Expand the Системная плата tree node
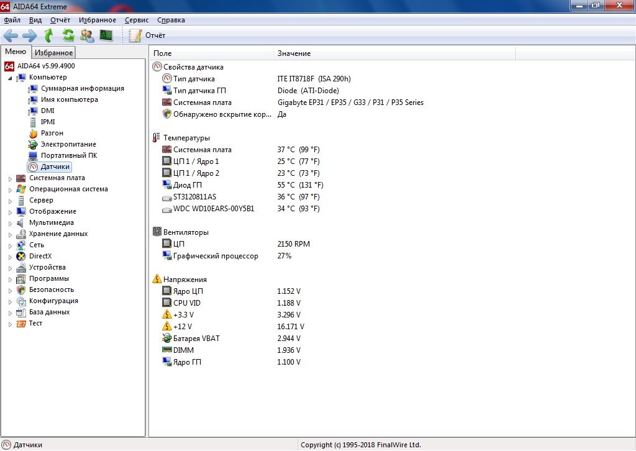Screen dimensions: 636x451 [10, 178]
